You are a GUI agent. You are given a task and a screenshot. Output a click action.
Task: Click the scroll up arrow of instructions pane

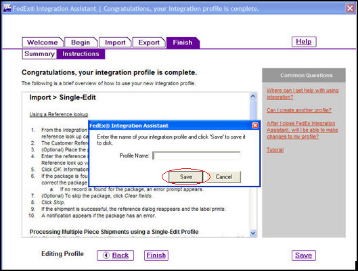click(x=252, y=97)
